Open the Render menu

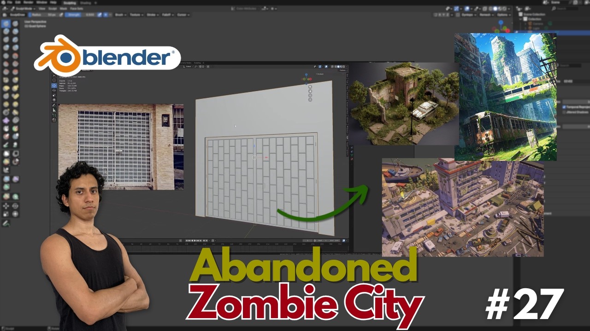click(x=29, y=3)
